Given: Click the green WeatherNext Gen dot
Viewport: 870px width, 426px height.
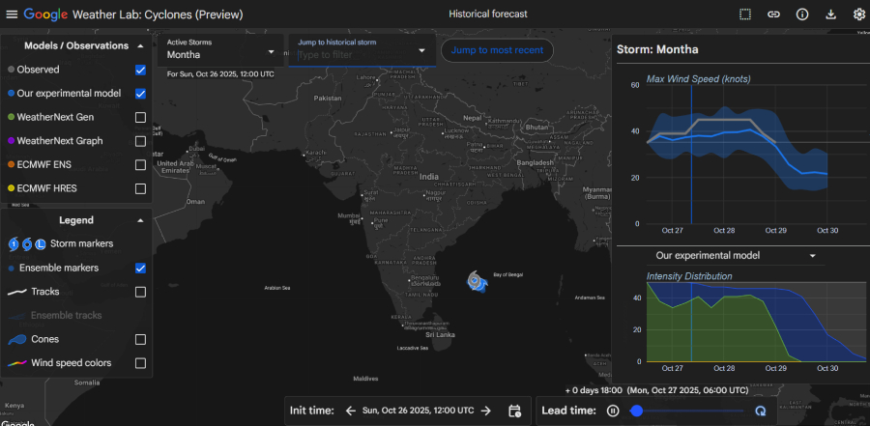Looking at the screenshot, I should [x=11, y=118].
